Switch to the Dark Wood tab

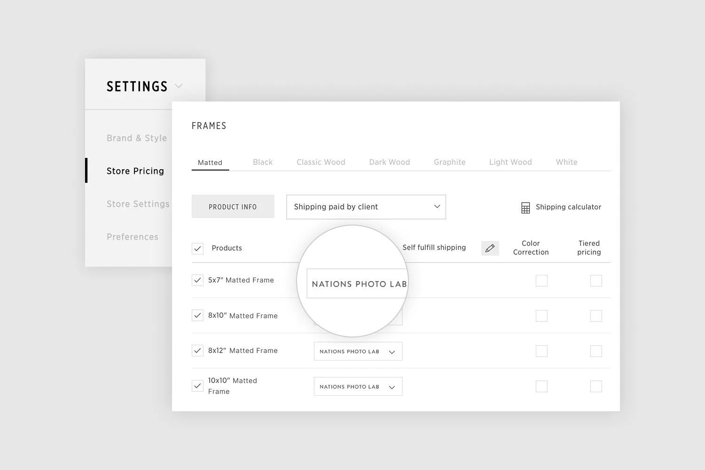[x=390, y=162]
